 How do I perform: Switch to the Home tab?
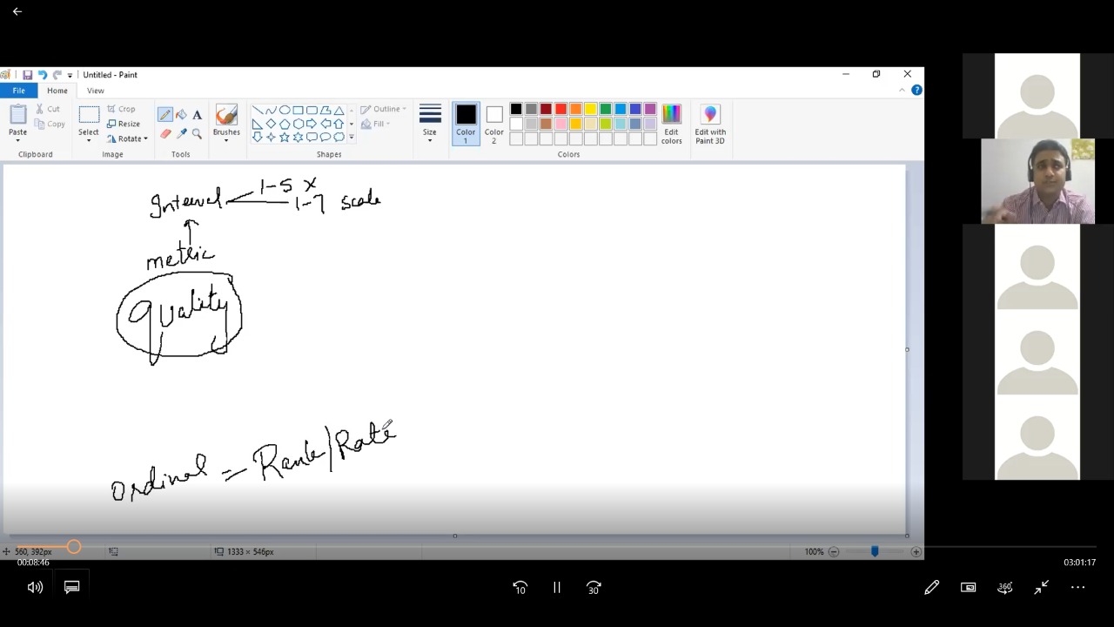click(57, 91)
